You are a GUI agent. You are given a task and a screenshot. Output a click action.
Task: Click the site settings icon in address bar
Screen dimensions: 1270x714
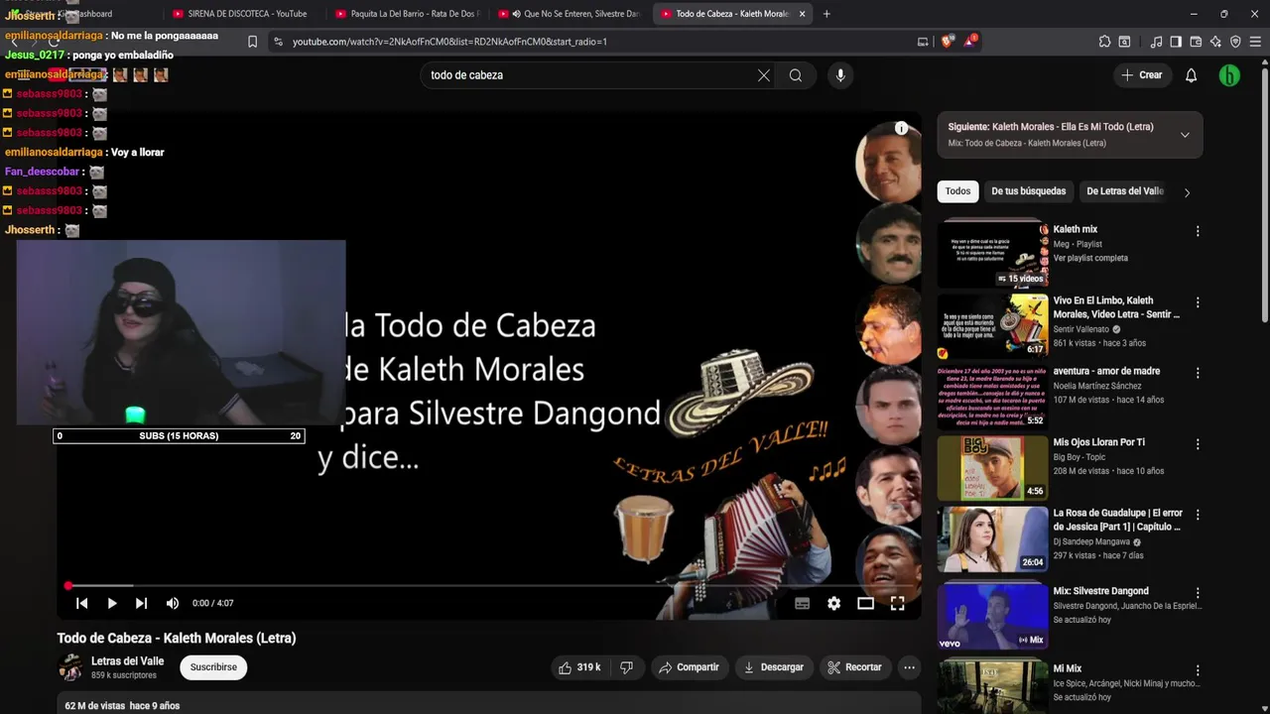pos(278,42)
